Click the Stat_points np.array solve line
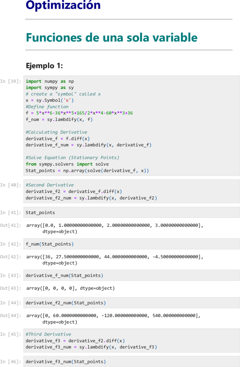Screen dimensions: 240x367 click(x=87, y=171)
